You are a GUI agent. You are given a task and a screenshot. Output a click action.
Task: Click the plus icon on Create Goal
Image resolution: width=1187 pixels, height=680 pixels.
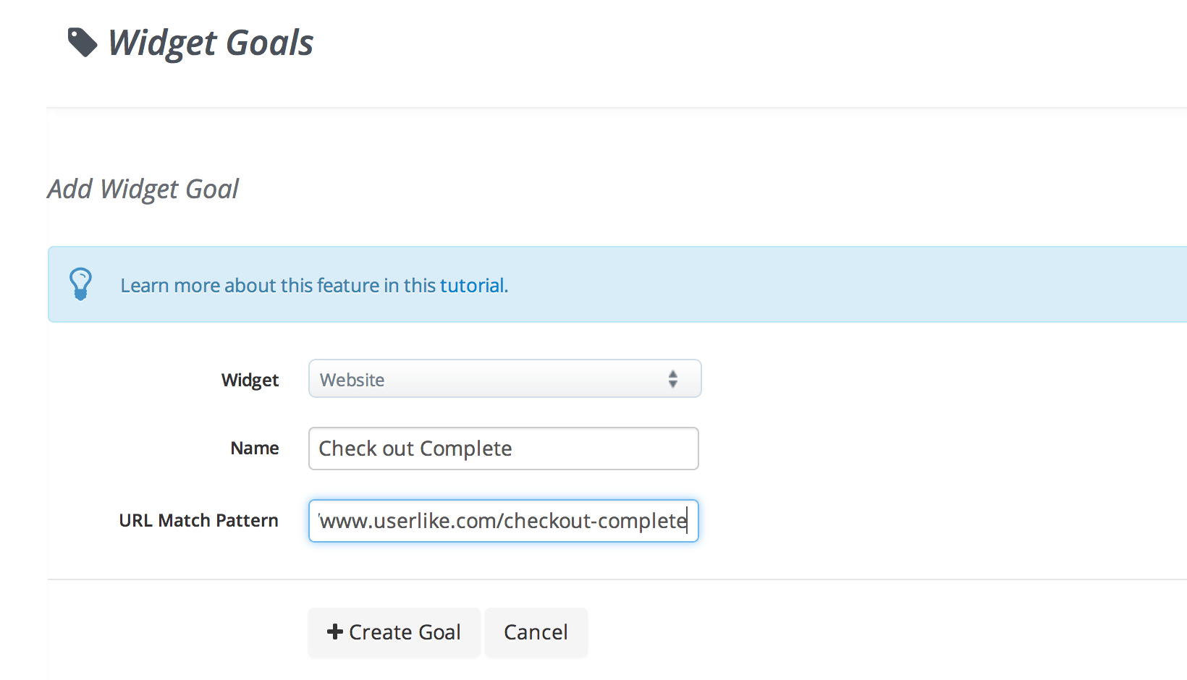(334, 632)
